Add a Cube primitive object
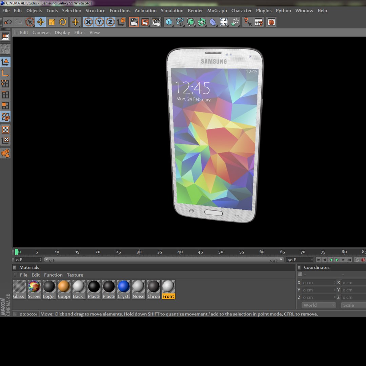 click(169, 22)
